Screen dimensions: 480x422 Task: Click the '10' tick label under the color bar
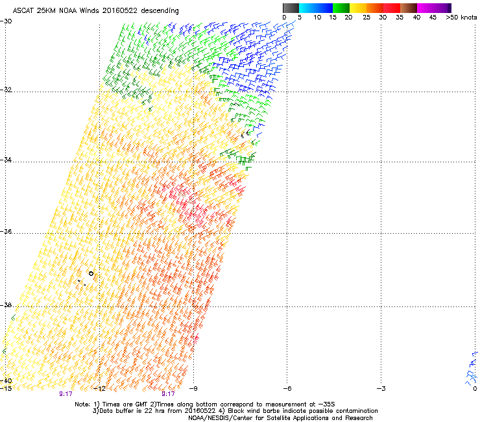(x=317, y=18)
